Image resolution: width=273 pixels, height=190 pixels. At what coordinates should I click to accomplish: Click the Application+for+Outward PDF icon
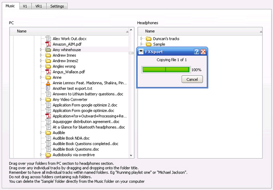(48, 116)
